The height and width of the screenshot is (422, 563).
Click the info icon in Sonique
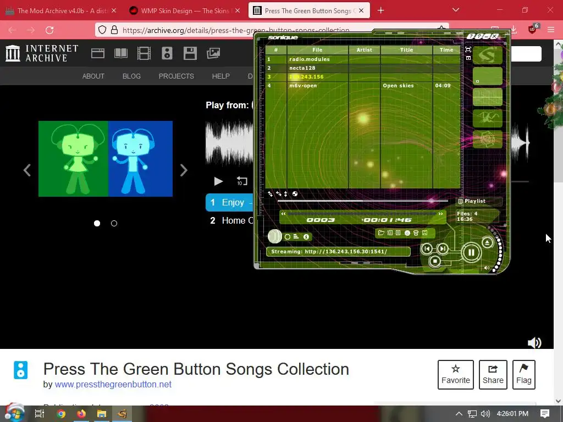tap(306, 237)
